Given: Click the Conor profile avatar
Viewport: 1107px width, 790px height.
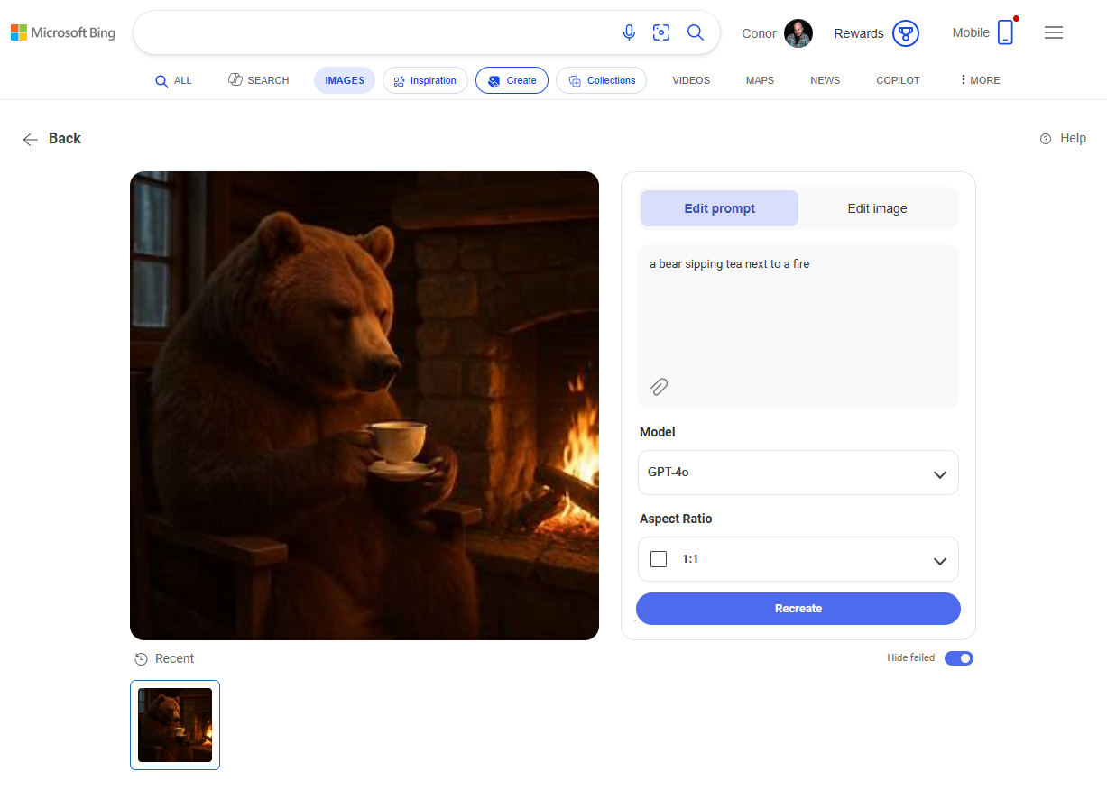Looking at the screenshot, I should (798, 32).
